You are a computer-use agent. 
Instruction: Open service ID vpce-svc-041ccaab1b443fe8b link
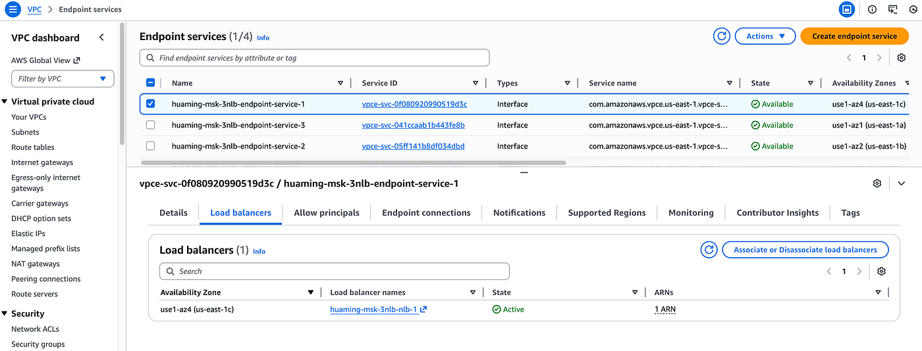[413, 125]
